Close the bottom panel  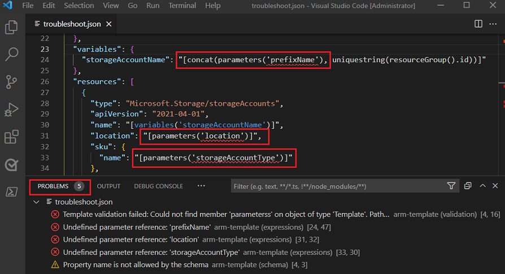point(495,186)
